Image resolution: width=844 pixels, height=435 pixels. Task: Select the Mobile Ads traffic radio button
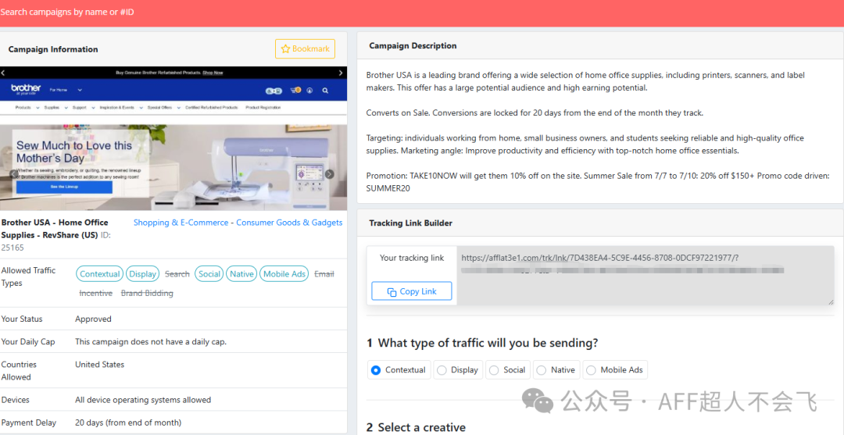[591, 370]
